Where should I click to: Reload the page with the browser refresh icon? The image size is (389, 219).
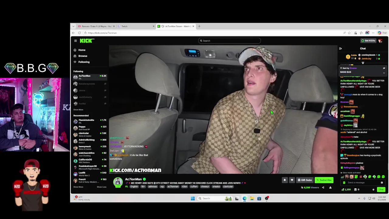click(79, 33)
